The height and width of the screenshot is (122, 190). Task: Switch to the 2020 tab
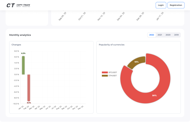tap(168, 35)
